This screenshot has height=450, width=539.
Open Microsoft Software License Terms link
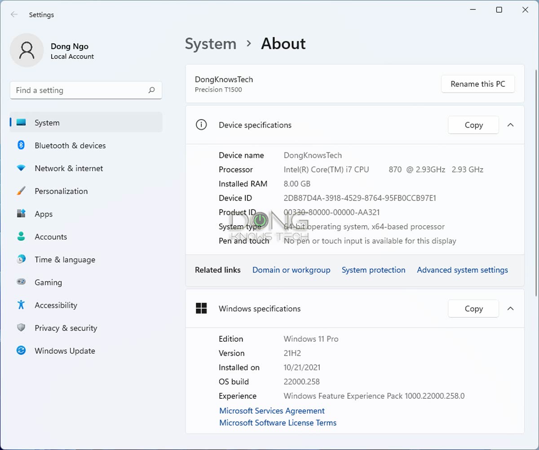(278, 423)
